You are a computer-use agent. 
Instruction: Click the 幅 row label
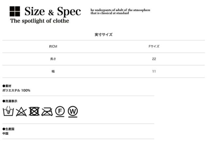coord(53,71)
